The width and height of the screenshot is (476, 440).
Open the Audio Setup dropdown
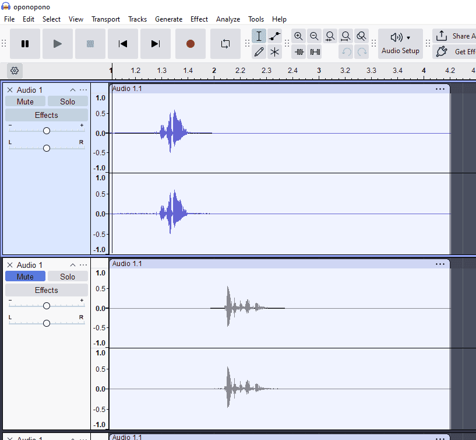point(400,44)
